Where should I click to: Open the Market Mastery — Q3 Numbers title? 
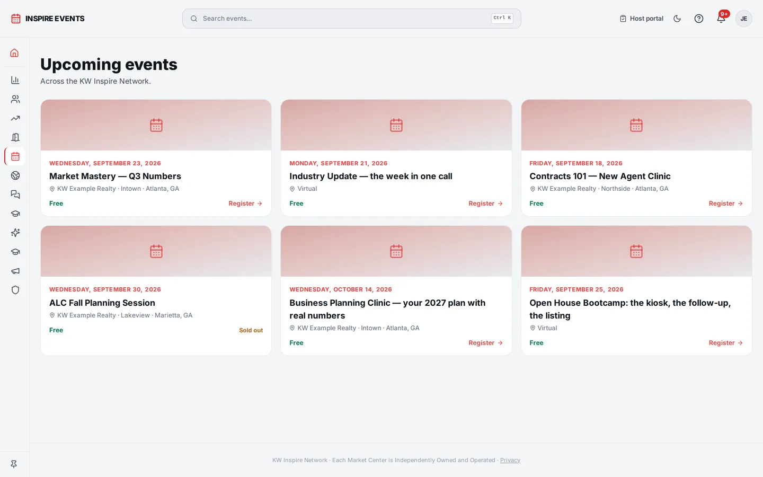(115, 176)
